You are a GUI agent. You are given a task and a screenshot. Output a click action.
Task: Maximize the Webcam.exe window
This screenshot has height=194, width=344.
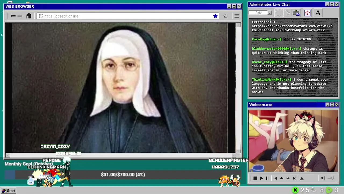point(332,105)
